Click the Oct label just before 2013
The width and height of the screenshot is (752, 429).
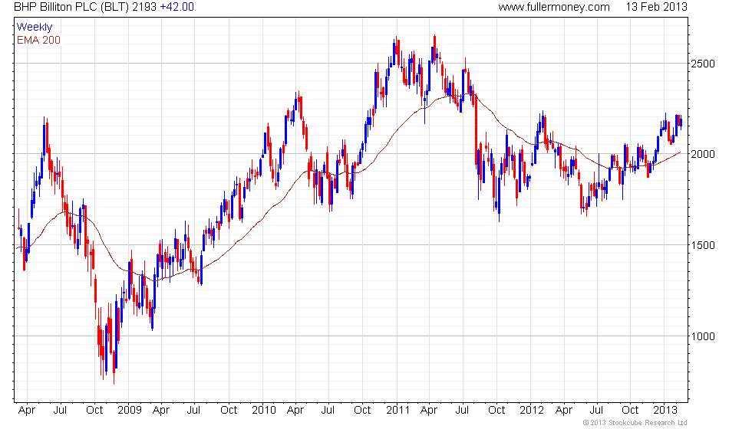click(630, 411)
